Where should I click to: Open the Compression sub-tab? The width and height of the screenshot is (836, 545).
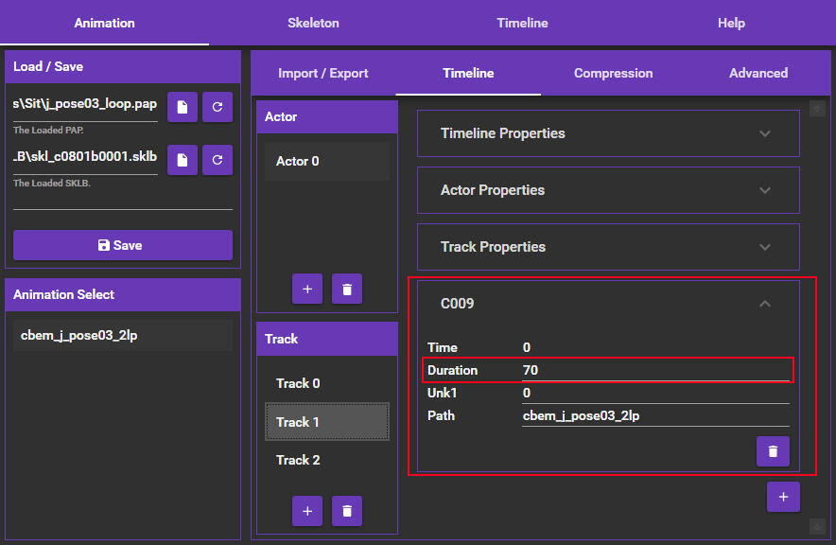coord(613,73)
